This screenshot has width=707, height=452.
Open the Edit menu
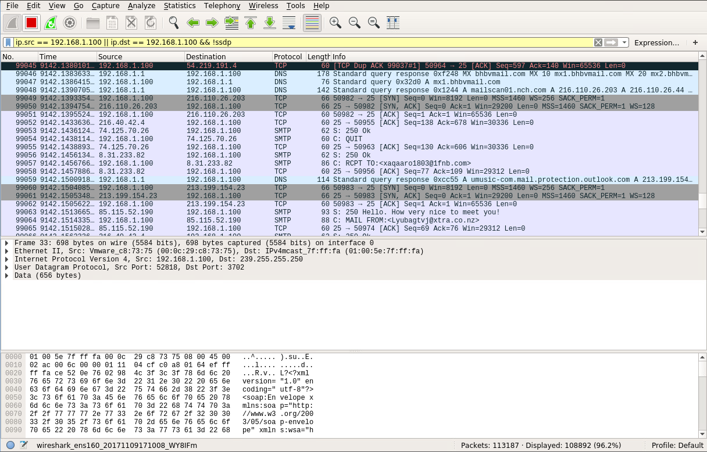pos(34,6)
